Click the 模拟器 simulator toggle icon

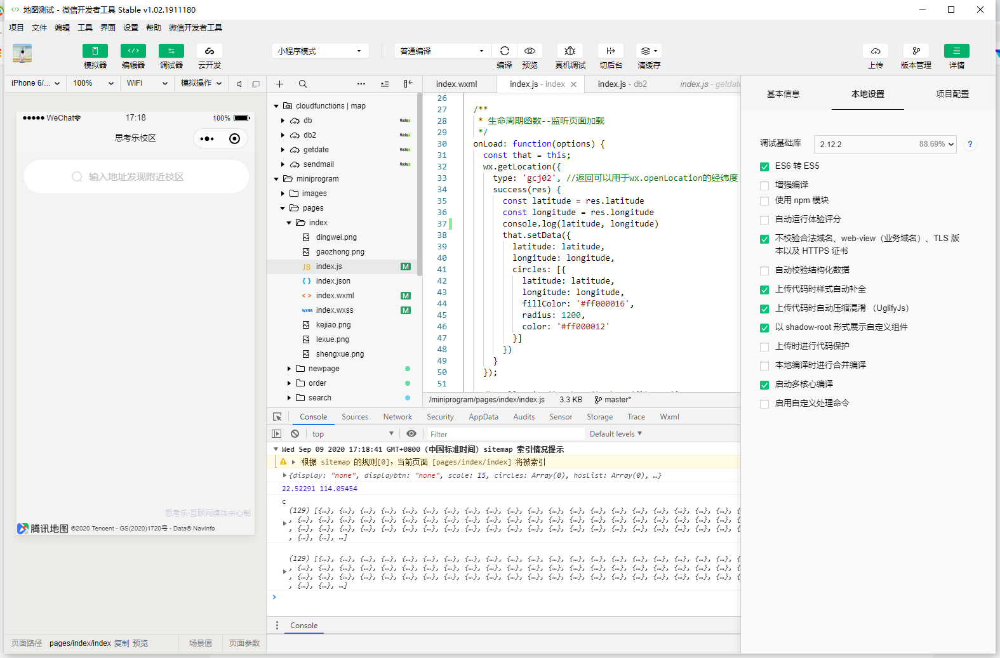point(95,51)
